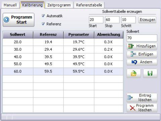Click the red X Programm löschen icon

(x=132, y=108)
